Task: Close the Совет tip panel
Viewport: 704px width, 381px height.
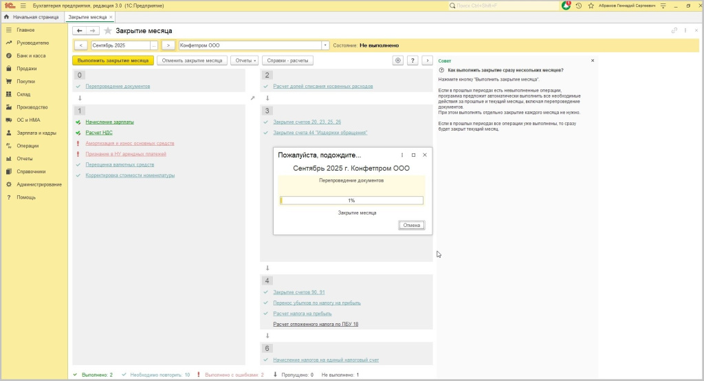Action: 593,61
